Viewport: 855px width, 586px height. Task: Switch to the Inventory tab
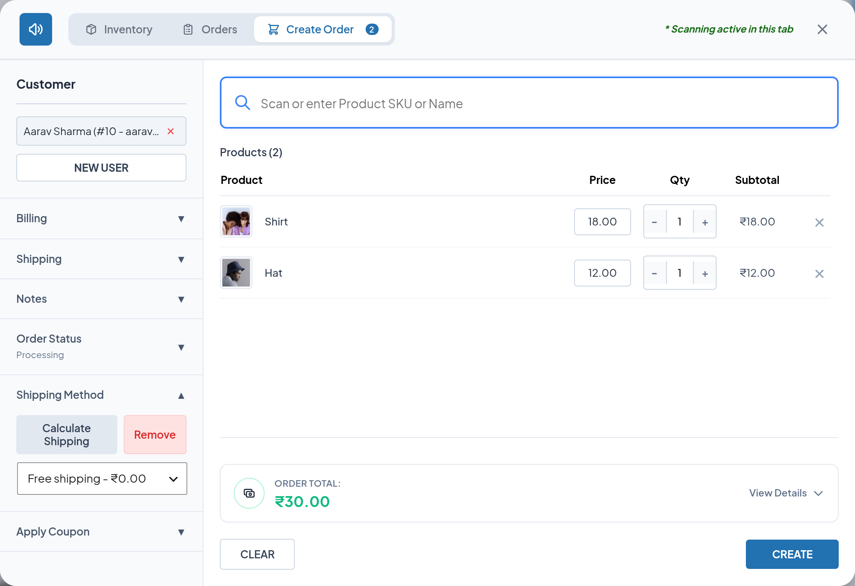(x=119, y=29)
